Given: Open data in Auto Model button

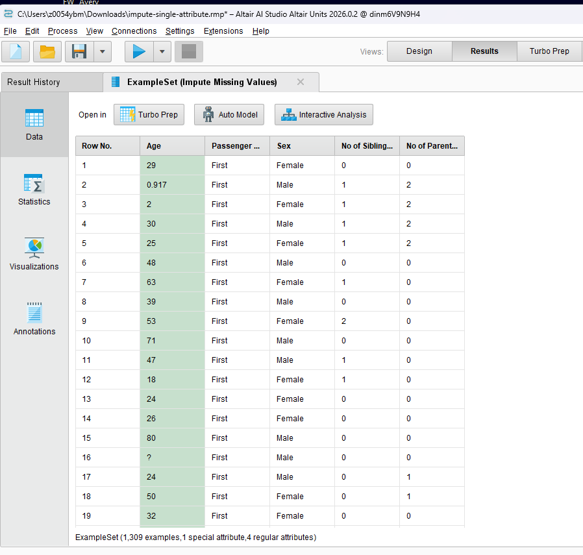Looking at the screenshot, I should 229,114.
